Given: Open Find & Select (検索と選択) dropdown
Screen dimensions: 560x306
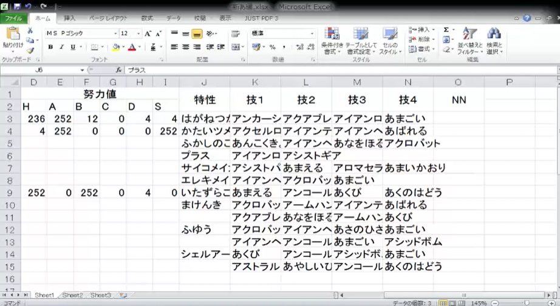Looking at the screenshot, I should 494,41.
